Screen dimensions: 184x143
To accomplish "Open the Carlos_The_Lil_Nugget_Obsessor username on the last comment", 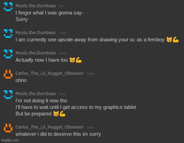I will (49, 127).
